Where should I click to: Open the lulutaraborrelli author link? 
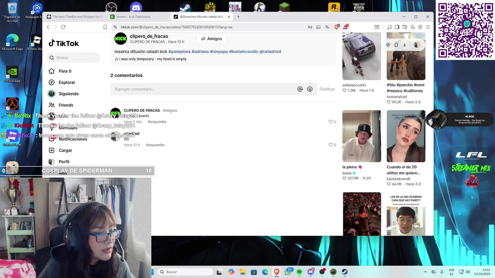398,179
